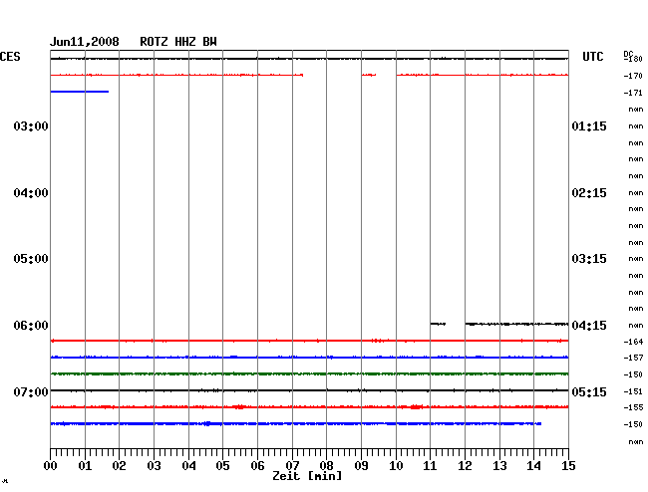
Task: Click the "07" minute tick label
Action: tap(292, 465)
